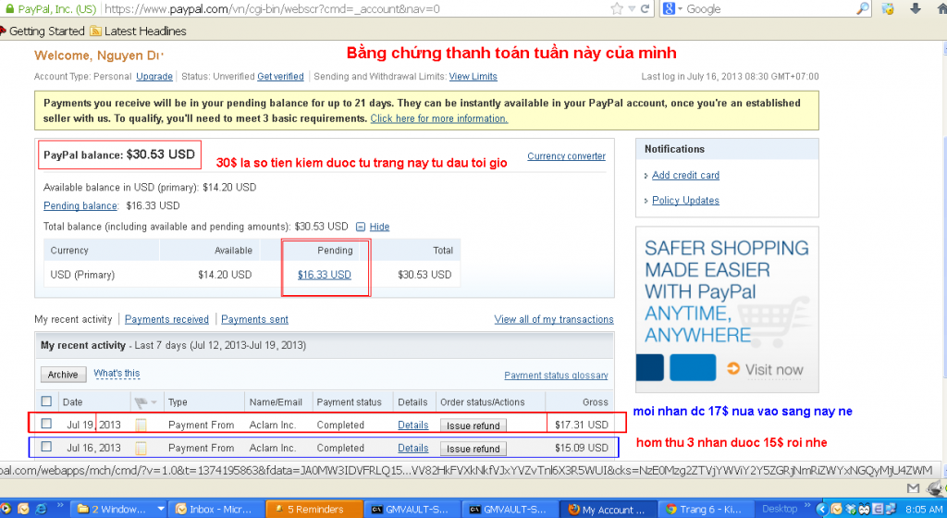
Task: Click the Google search box
Action: [770, 8]
